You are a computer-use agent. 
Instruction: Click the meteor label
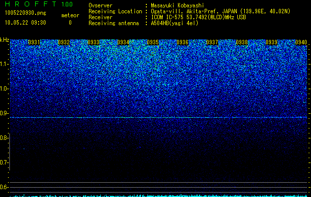click(70, 15)
